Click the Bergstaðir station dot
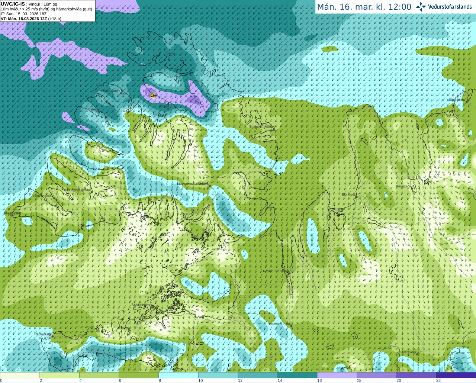Image resolution: width=476 pixels, height=383 pixels. point(412,188)
